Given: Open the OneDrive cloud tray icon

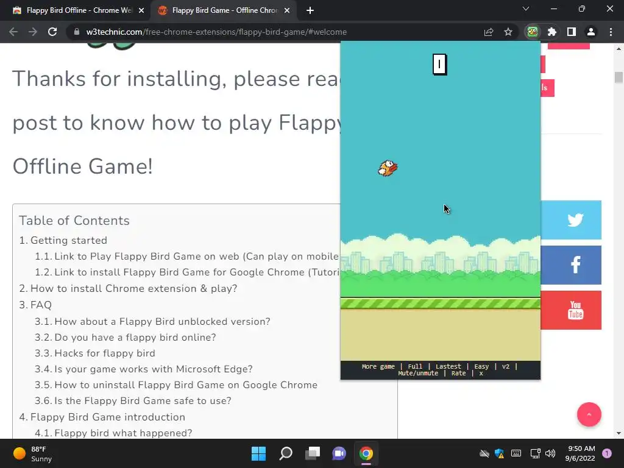Looking at the screenshot, I should pyautogui.click(x=484, y=453).
